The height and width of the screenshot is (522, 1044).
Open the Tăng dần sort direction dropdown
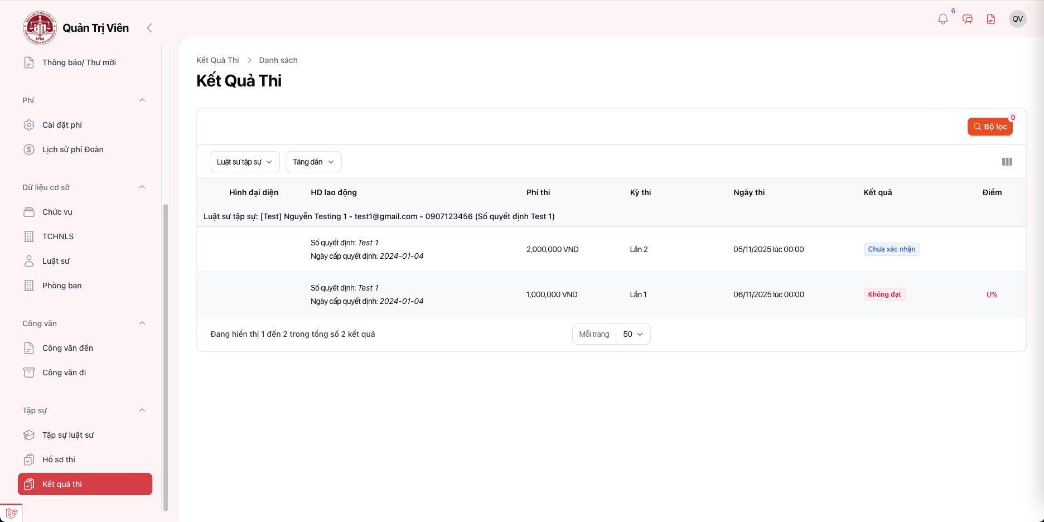point(313,162)
